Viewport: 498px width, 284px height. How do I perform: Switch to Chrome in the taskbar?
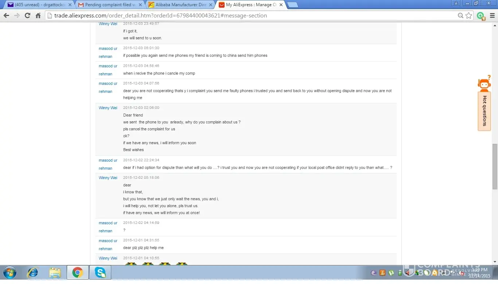[77, 272]
